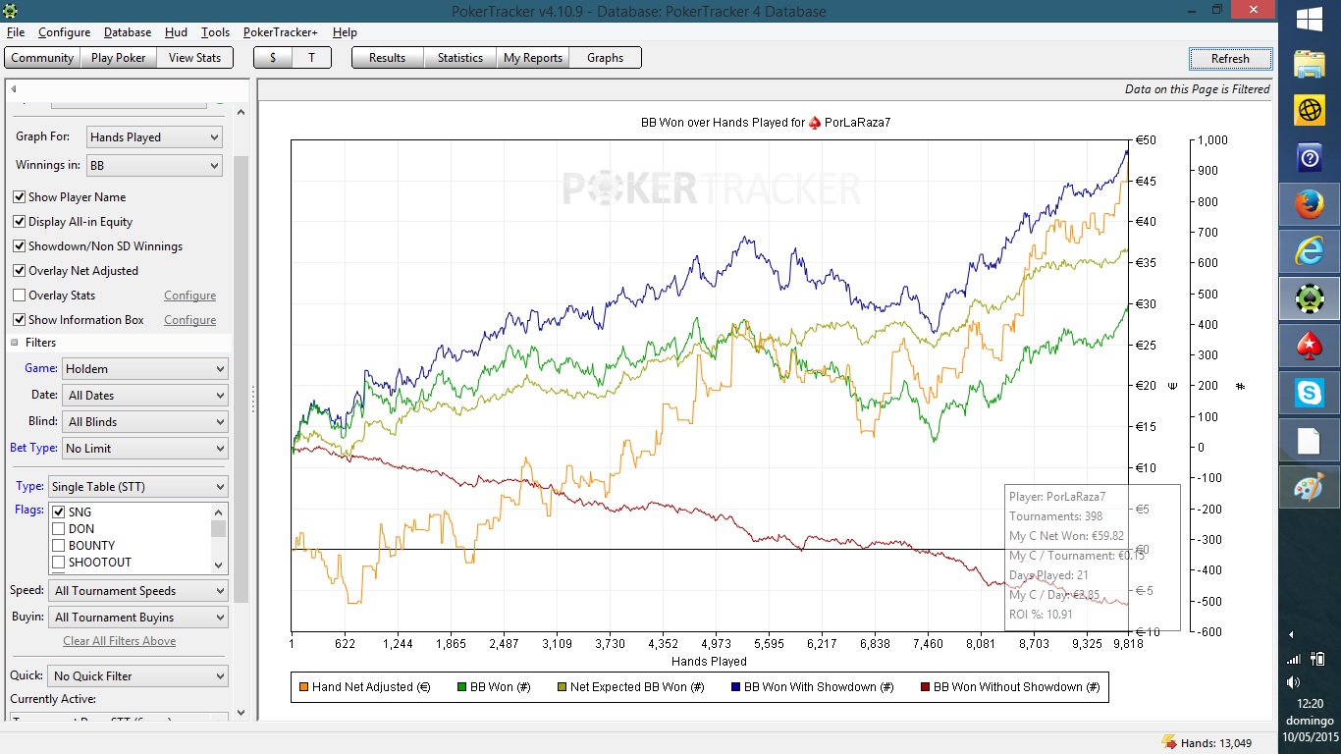Click the volume speaker tray icon
The height and width of the screenshot is (754, 1341).
point(1294,681)
